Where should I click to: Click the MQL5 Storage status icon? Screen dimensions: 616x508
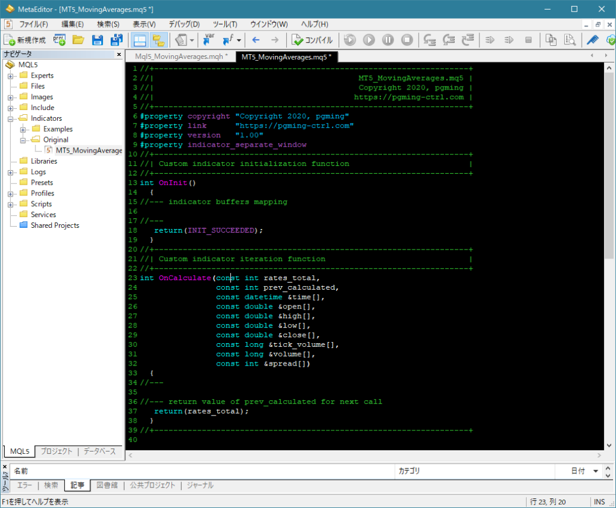tap(609, 40)
